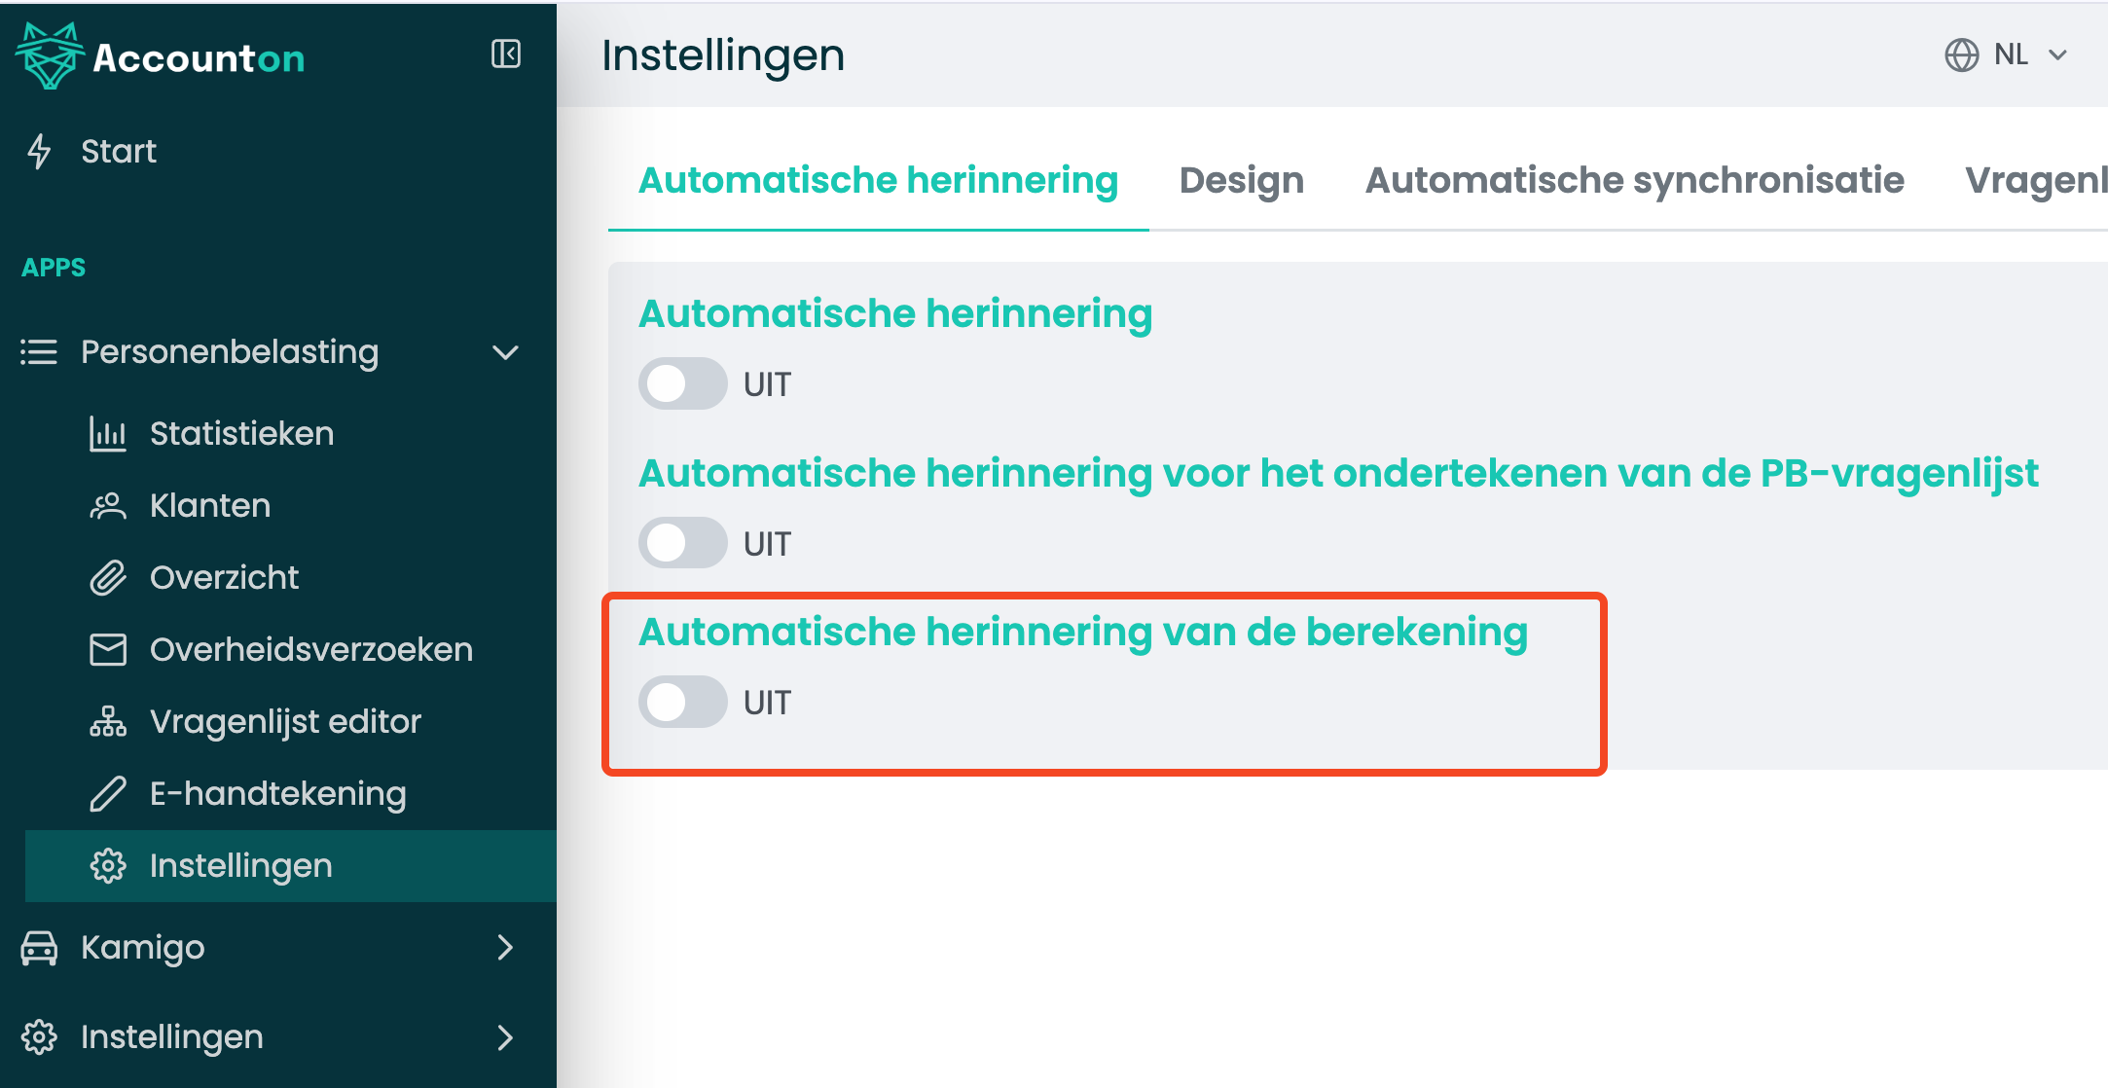Click the Accounton fox logo
The width and height of the screenshot is (2108, 1088).
click(50, 55)
